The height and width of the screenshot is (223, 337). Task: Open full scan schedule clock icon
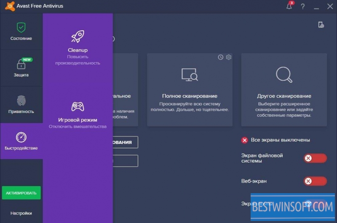pos(220,57)
